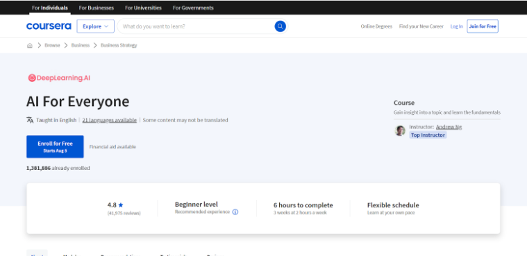Go to Business breadcrumb
Viewport: 527px width, 256px height.
[81, 45]
